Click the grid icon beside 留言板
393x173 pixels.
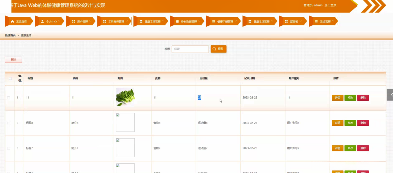pos(286,22)
